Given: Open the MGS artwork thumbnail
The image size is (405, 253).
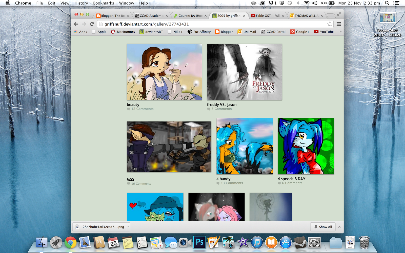Looking at the screenshot, I should coord(169,147).
